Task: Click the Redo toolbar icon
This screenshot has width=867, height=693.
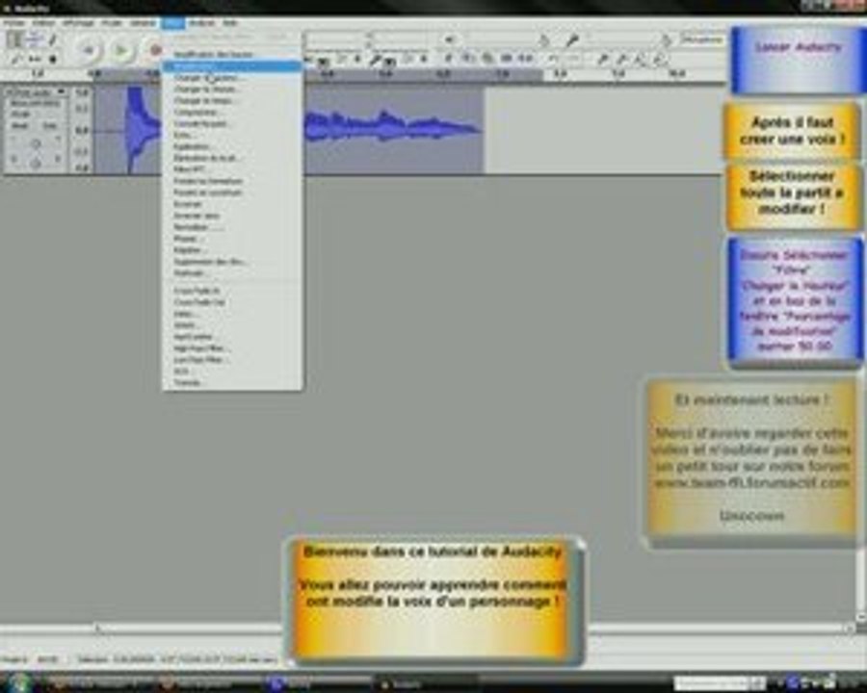Action: (573, 59)
